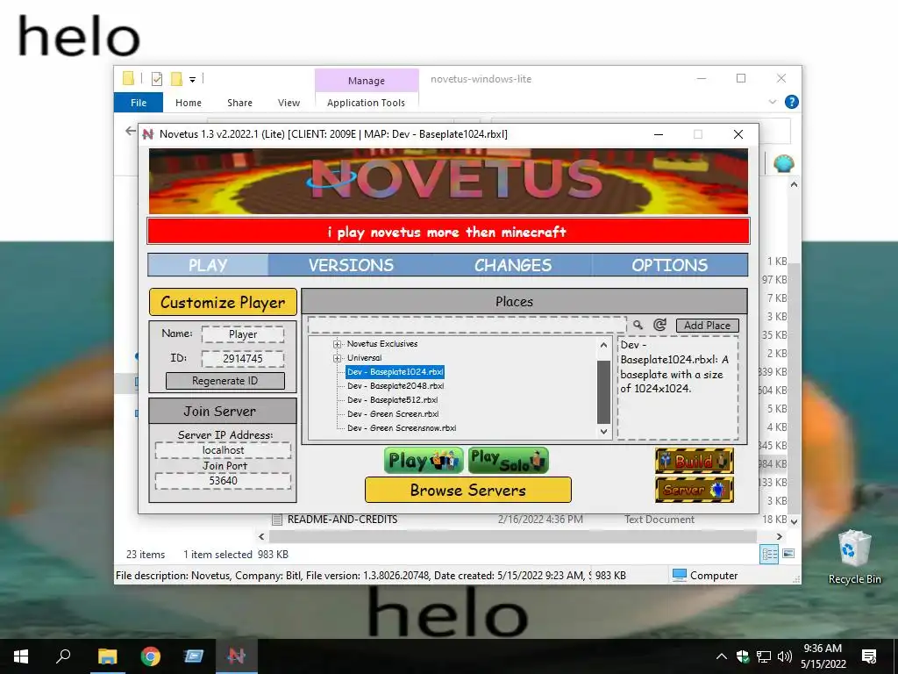Start a Server in Novetus
The height and width of the screenshot is (674, 898).
point(695,490)
